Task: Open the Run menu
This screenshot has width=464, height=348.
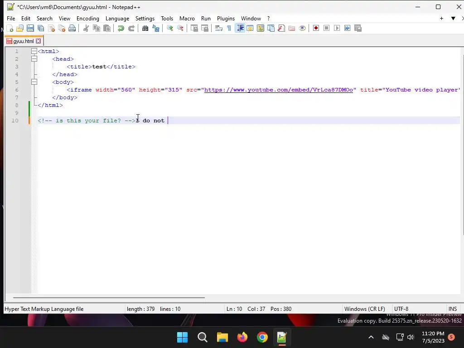Action: (206, 18)
